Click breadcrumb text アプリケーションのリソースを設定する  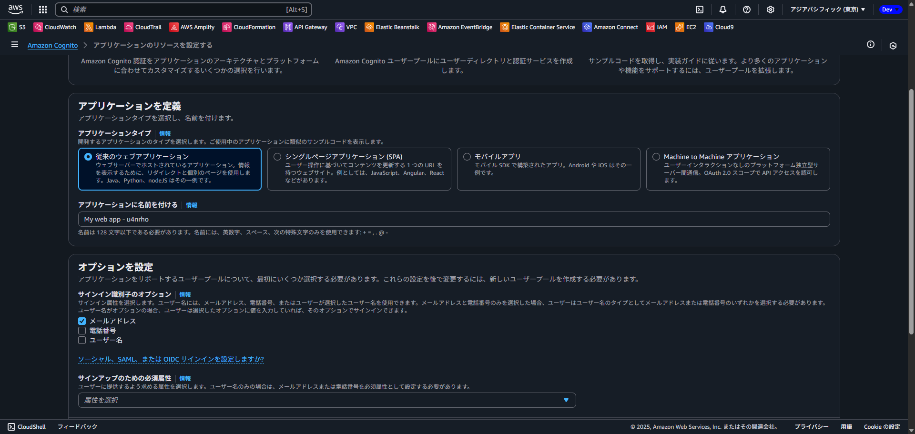pyautogui.click(x=153, y=45)
